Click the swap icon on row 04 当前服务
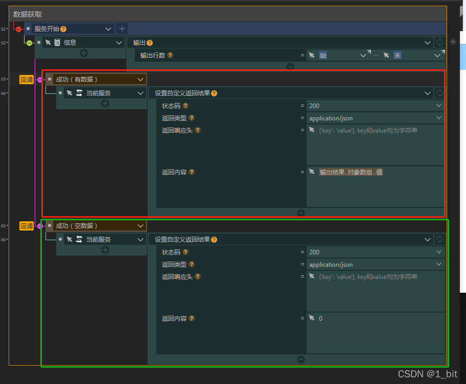Image resolution: width=466 pixels, height=384 pixels. click(79, 93)
